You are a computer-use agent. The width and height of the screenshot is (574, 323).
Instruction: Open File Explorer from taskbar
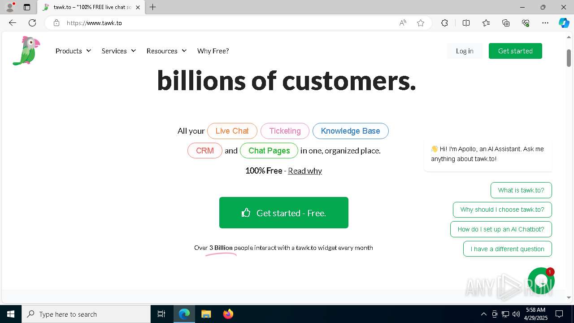pyautogui.click(x=206, y=314)
